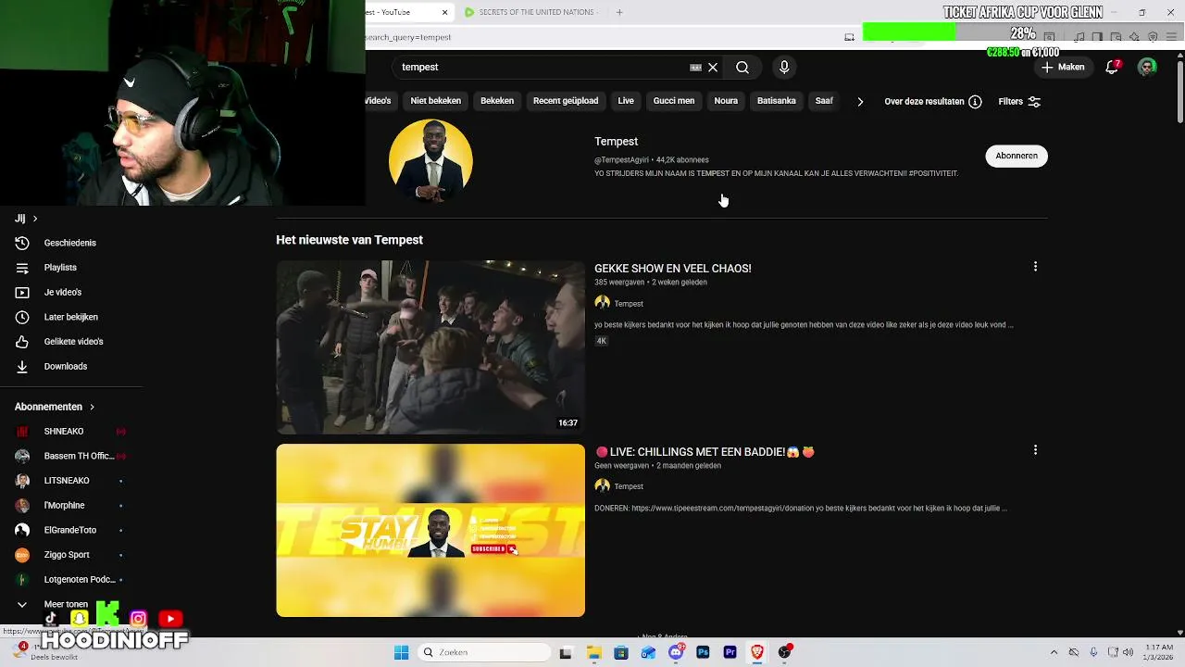This screenshot has width=1185, height=667.
Task: Click the info icon beside Over deze resultaten
Action: coord(975,102)
